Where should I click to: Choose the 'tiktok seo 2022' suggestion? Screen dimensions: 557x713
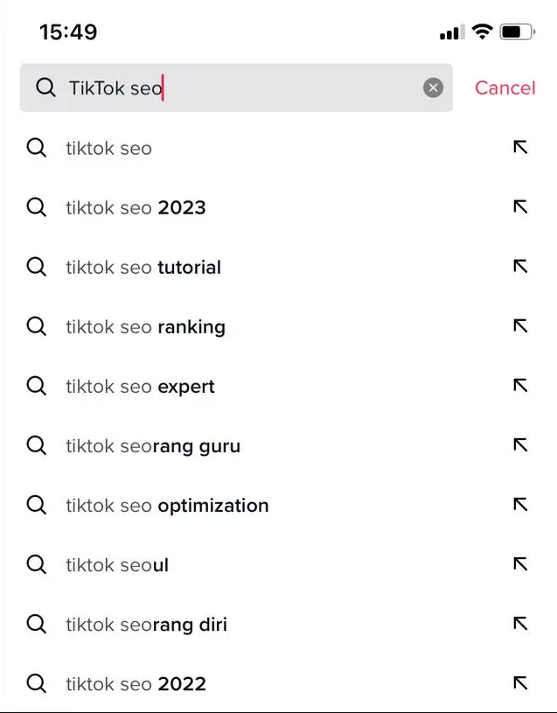point(136,684)
